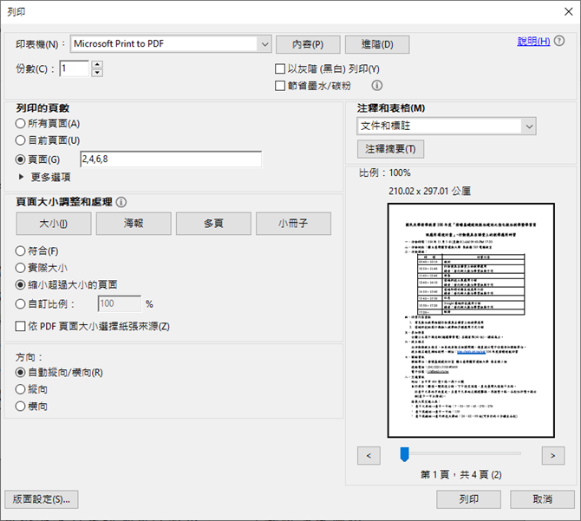Click the 自訂比例 percent field showing 100
The image size is (581, 521).
pos(120,303)
